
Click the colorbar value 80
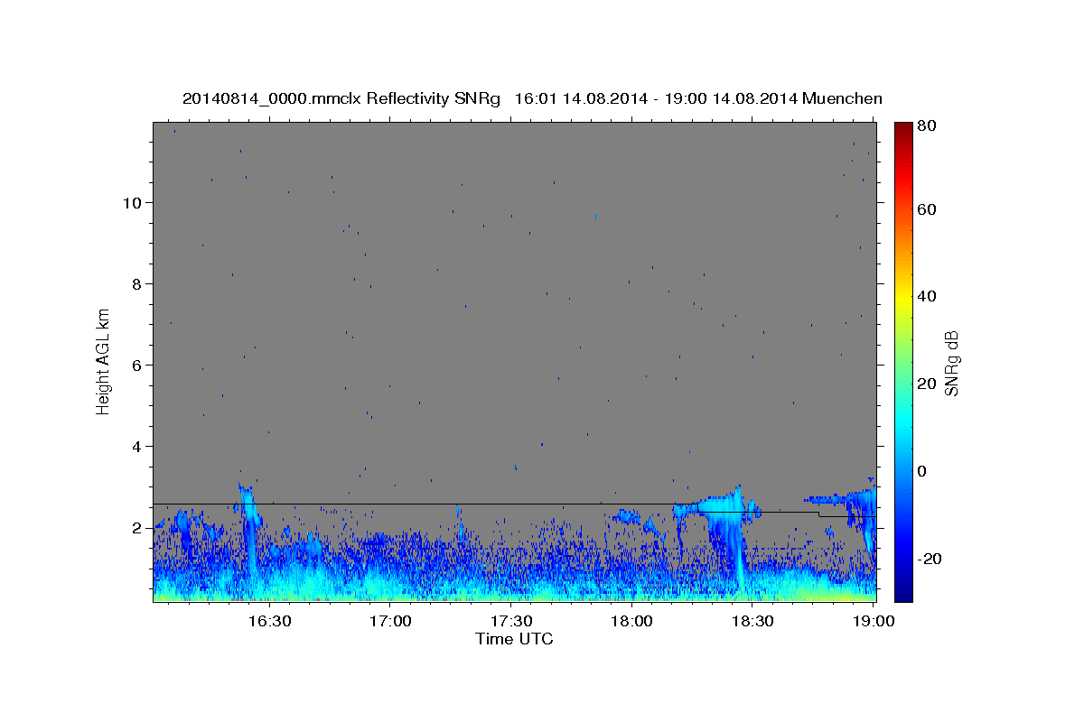pyautogui.click(x=928, y=125)
